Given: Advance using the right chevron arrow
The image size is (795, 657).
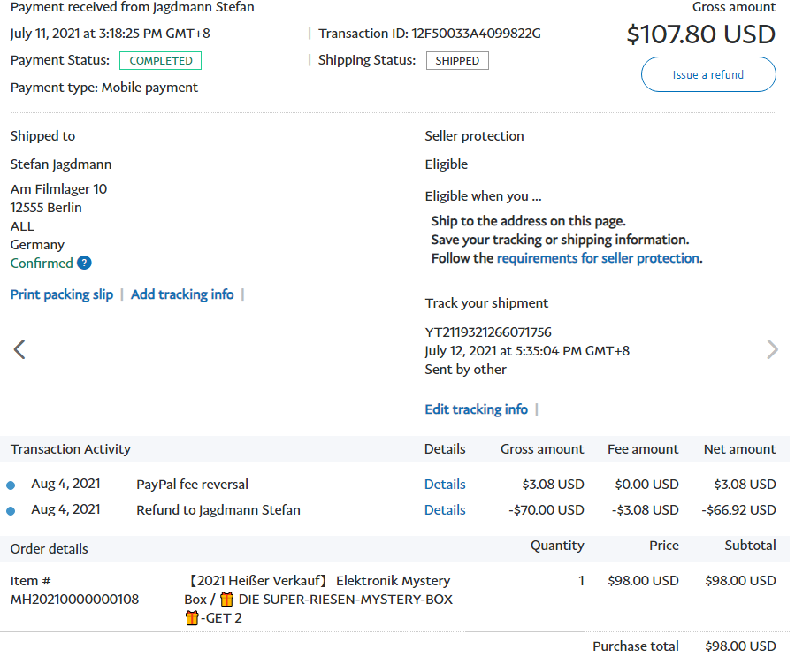Looking at the screenshot, I should (x=772, y=349).
